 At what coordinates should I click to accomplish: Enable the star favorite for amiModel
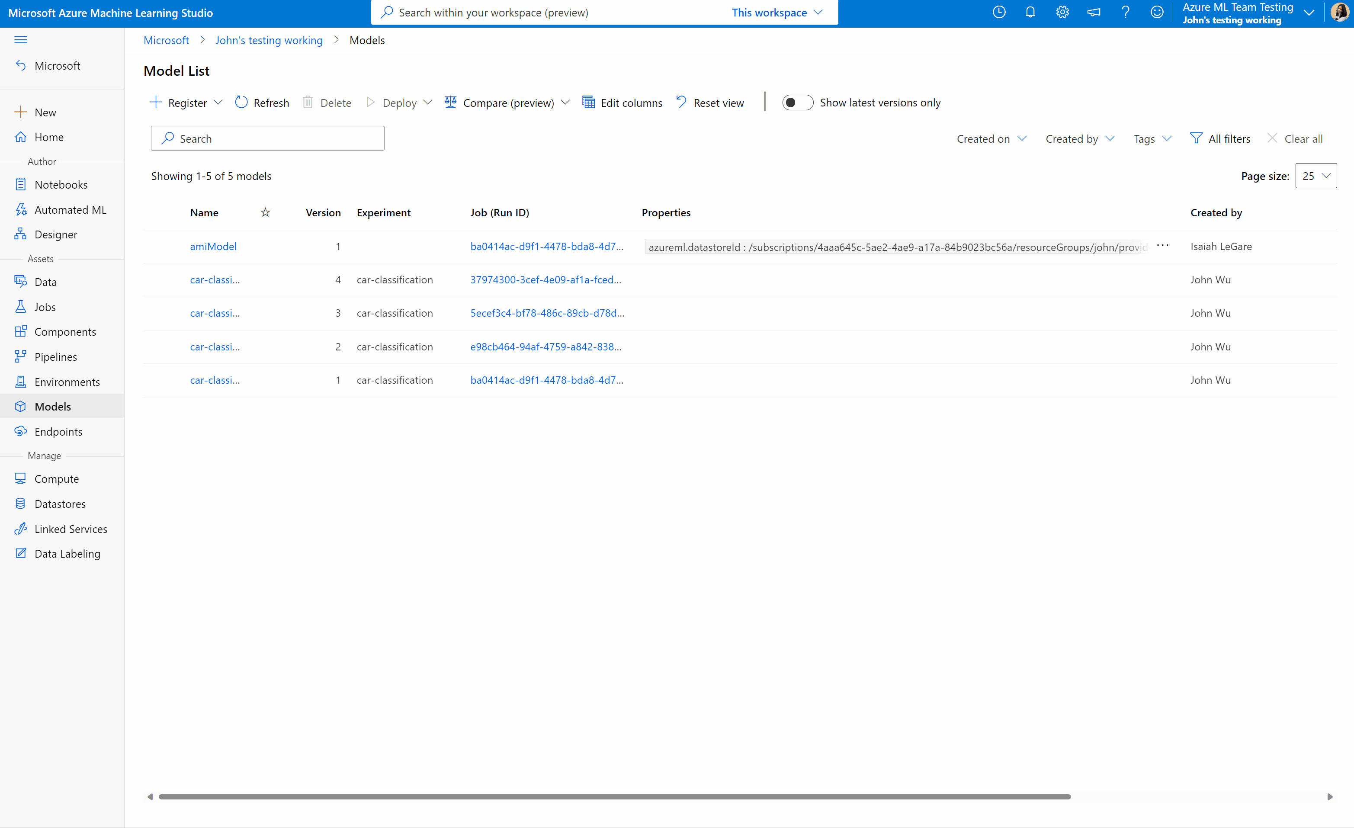click(x=265, y=246)
